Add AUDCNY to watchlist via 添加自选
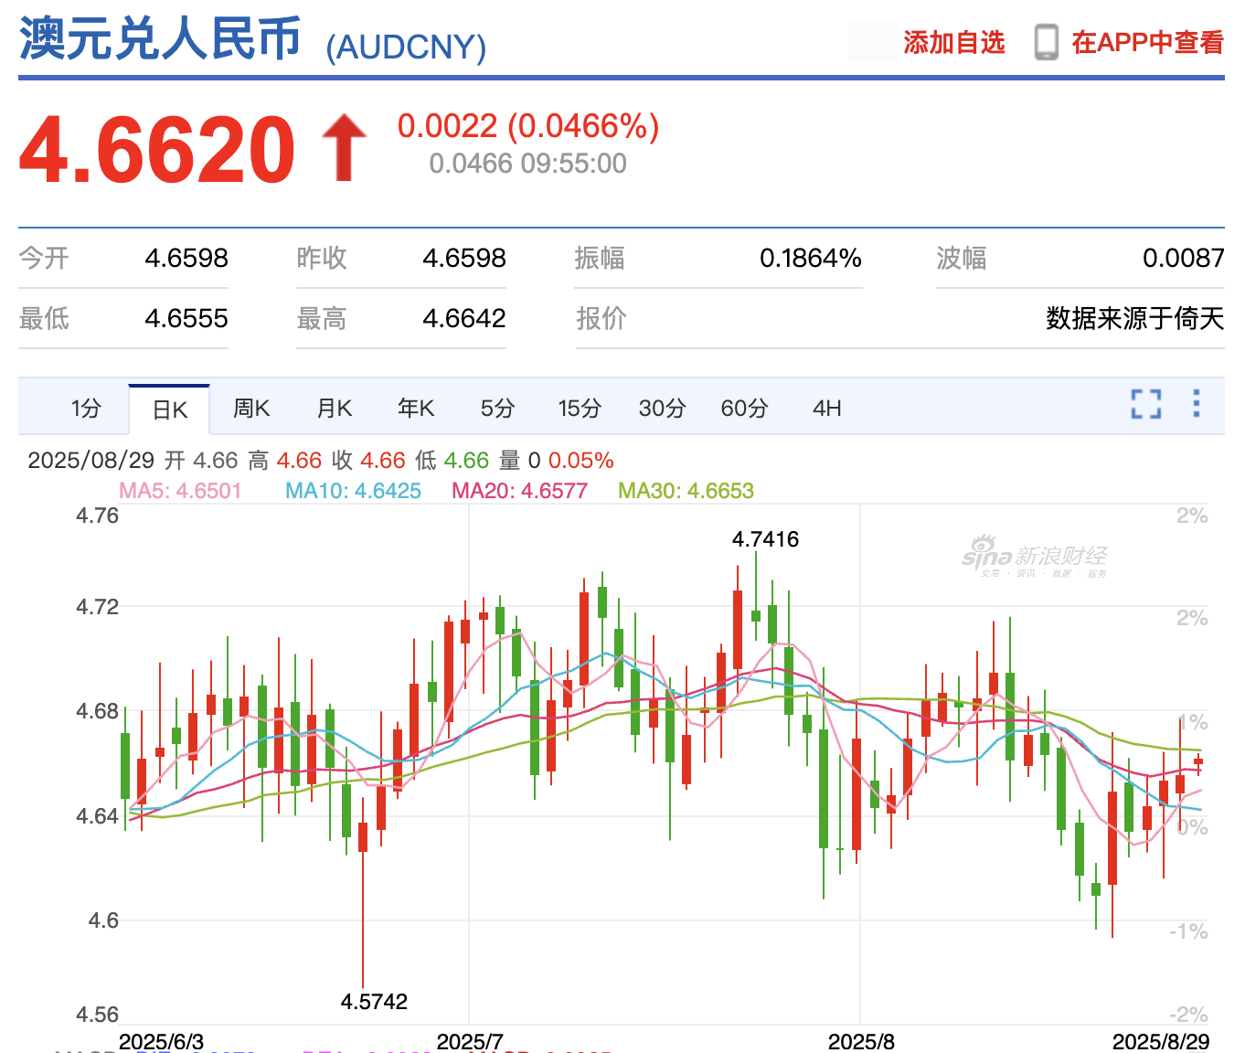This screenshot has width=1245, height=1053. tap(953, 42)
